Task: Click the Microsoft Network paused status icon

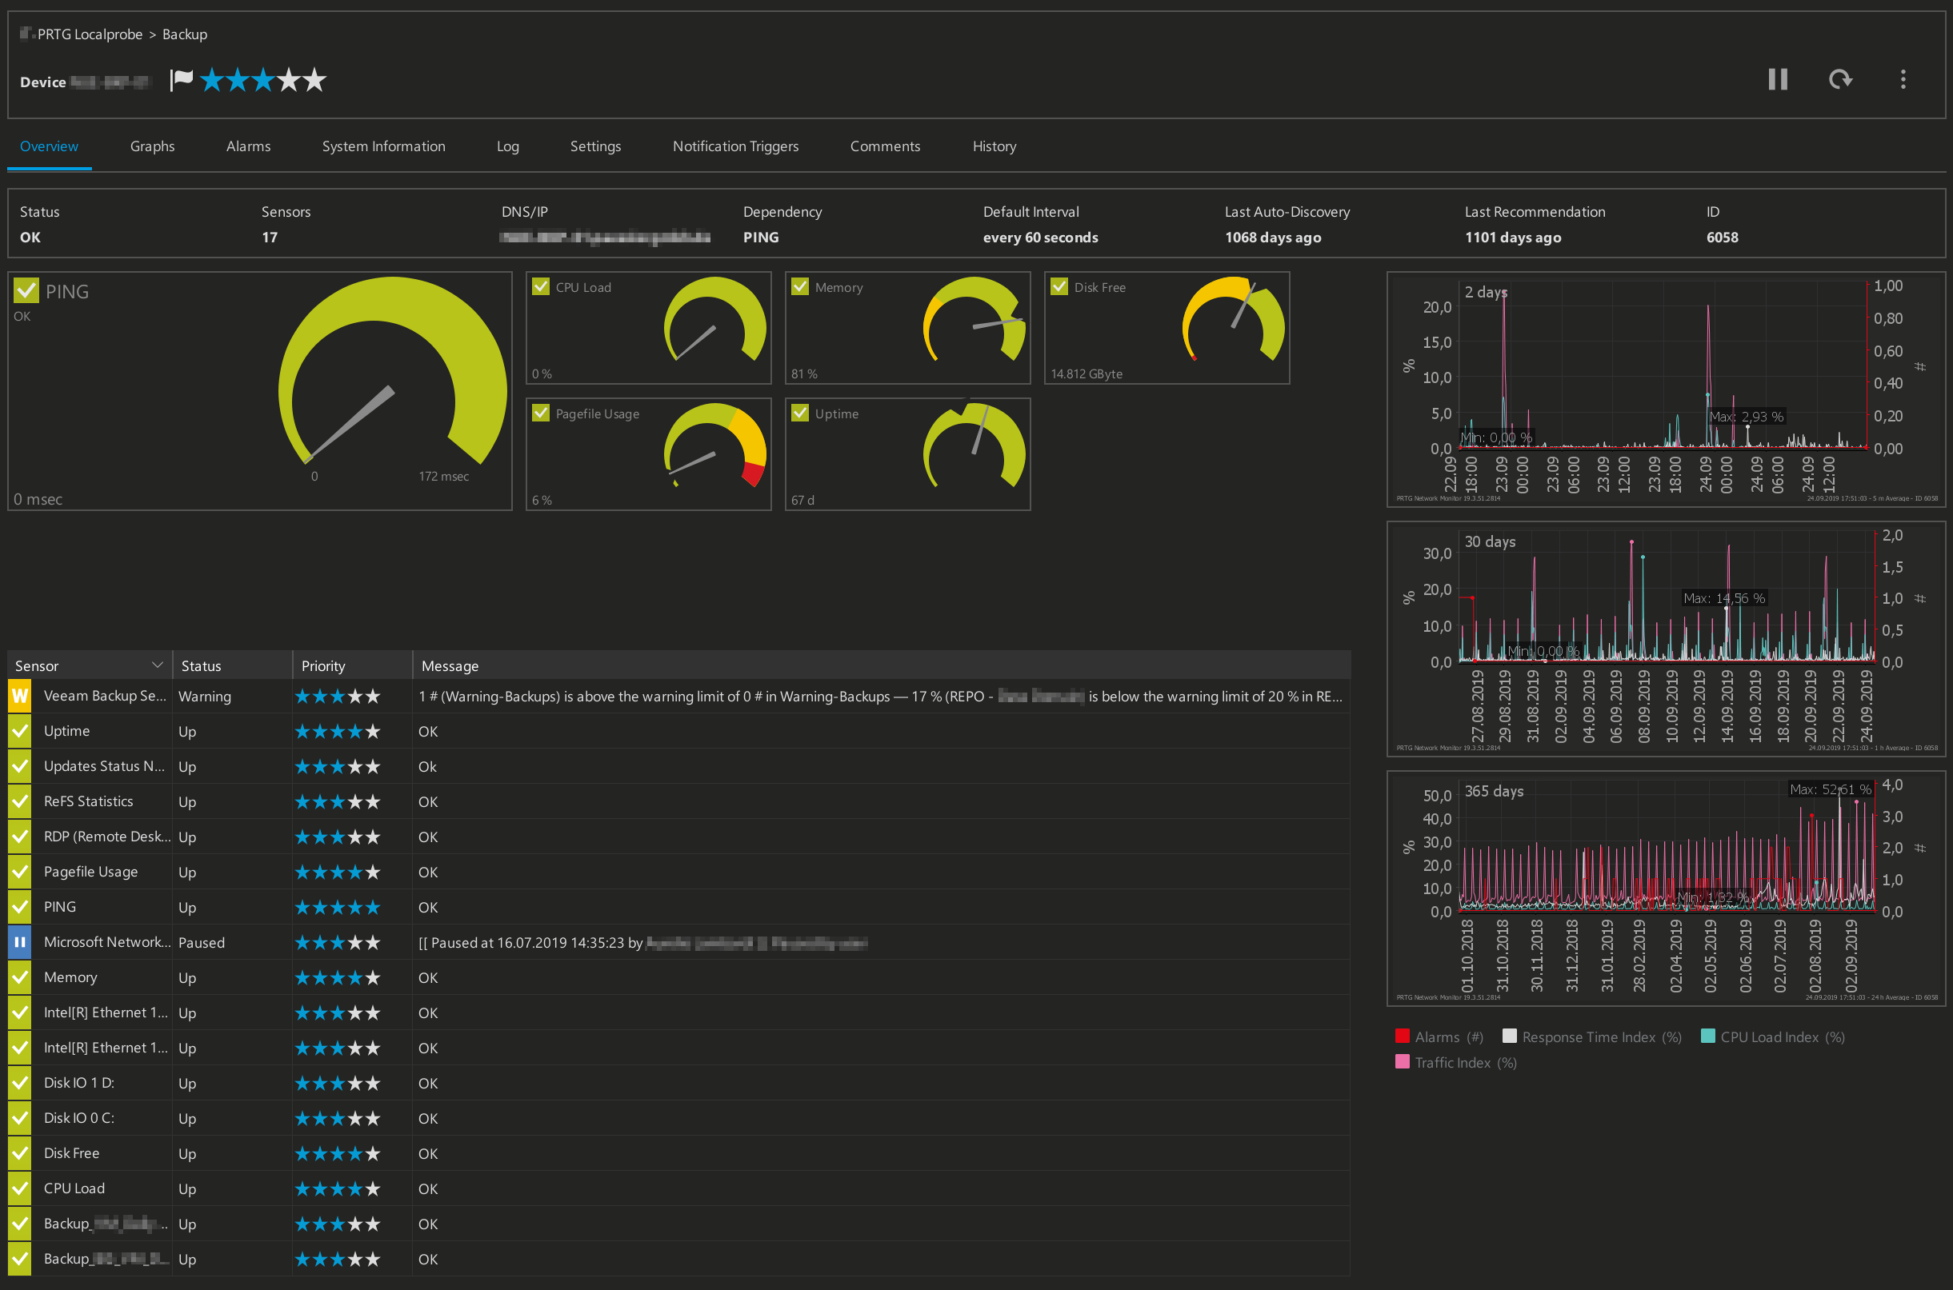Action: 20,942
